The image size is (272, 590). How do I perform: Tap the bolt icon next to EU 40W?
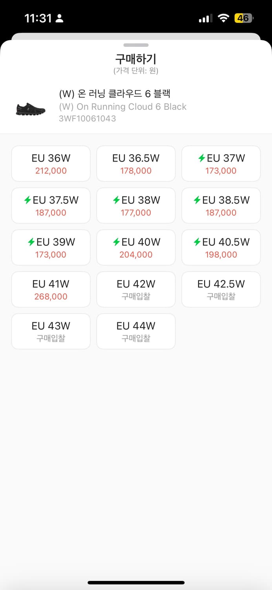click(116, 242)
